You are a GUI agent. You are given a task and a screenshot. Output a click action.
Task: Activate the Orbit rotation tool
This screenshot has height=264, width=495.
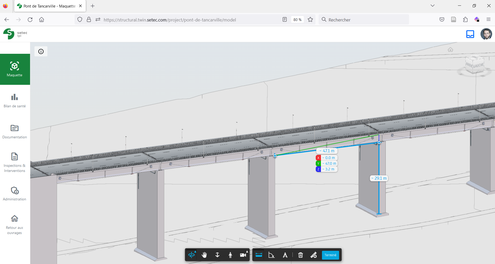pos(192,255)
